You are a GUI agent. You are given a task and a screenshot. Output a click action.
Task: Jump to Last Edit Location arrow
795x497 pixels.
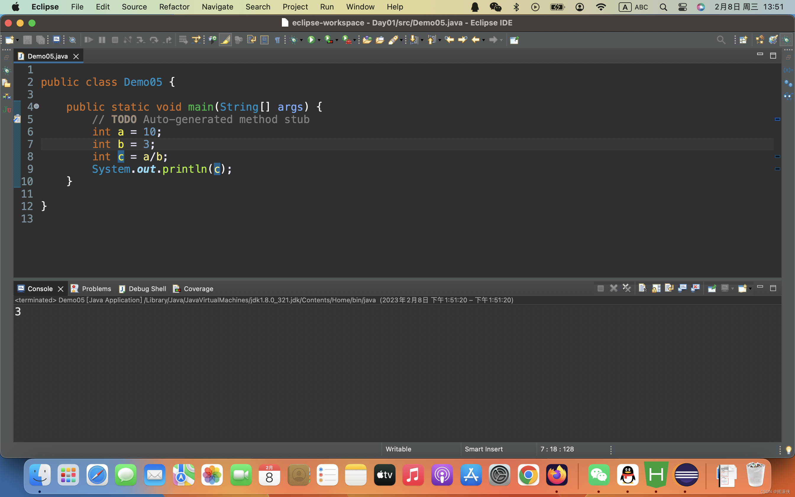449,40
